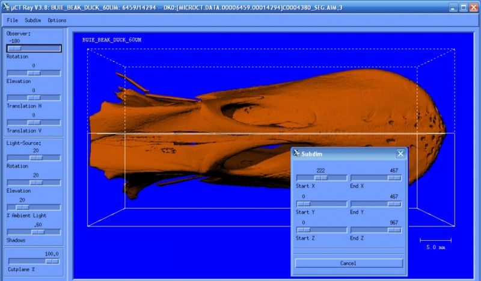Click the 5.0 mm scale bar
Viewport: 481px width, 281px height.
(435, 241)
